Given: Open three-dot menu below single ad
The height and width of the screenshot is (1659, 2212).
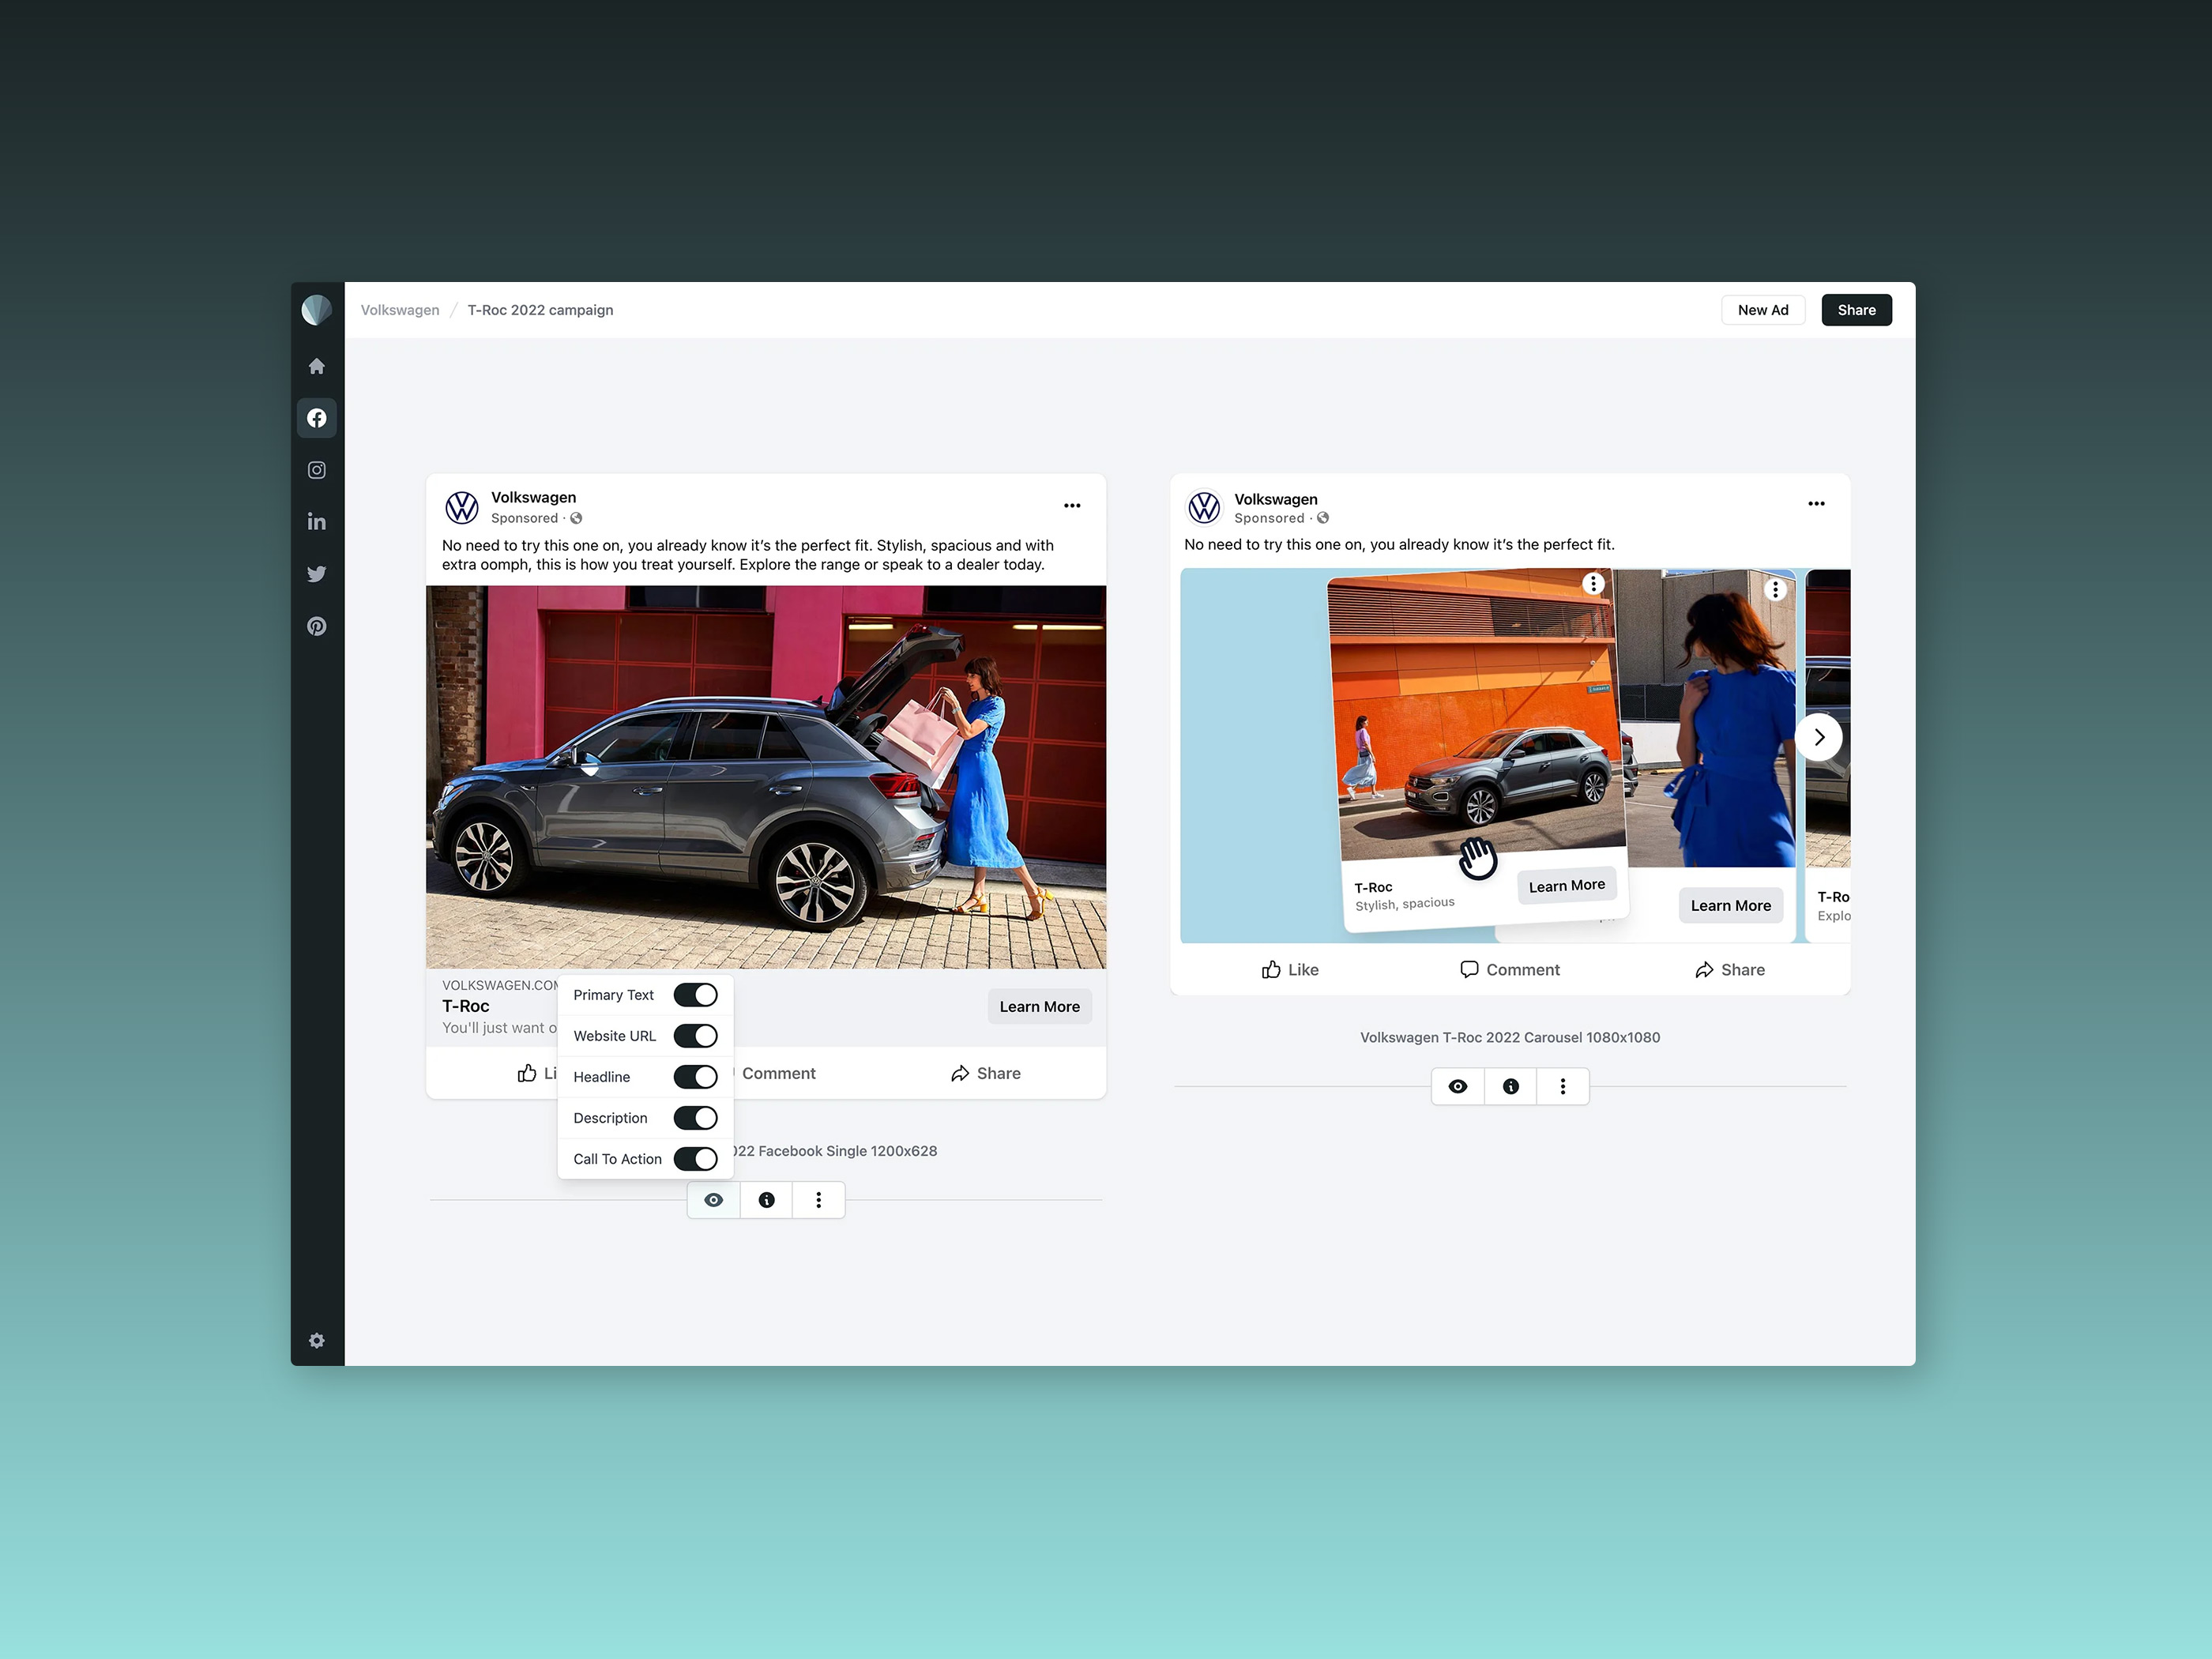Looking at the screenshot, I should tap(818, 1200).
